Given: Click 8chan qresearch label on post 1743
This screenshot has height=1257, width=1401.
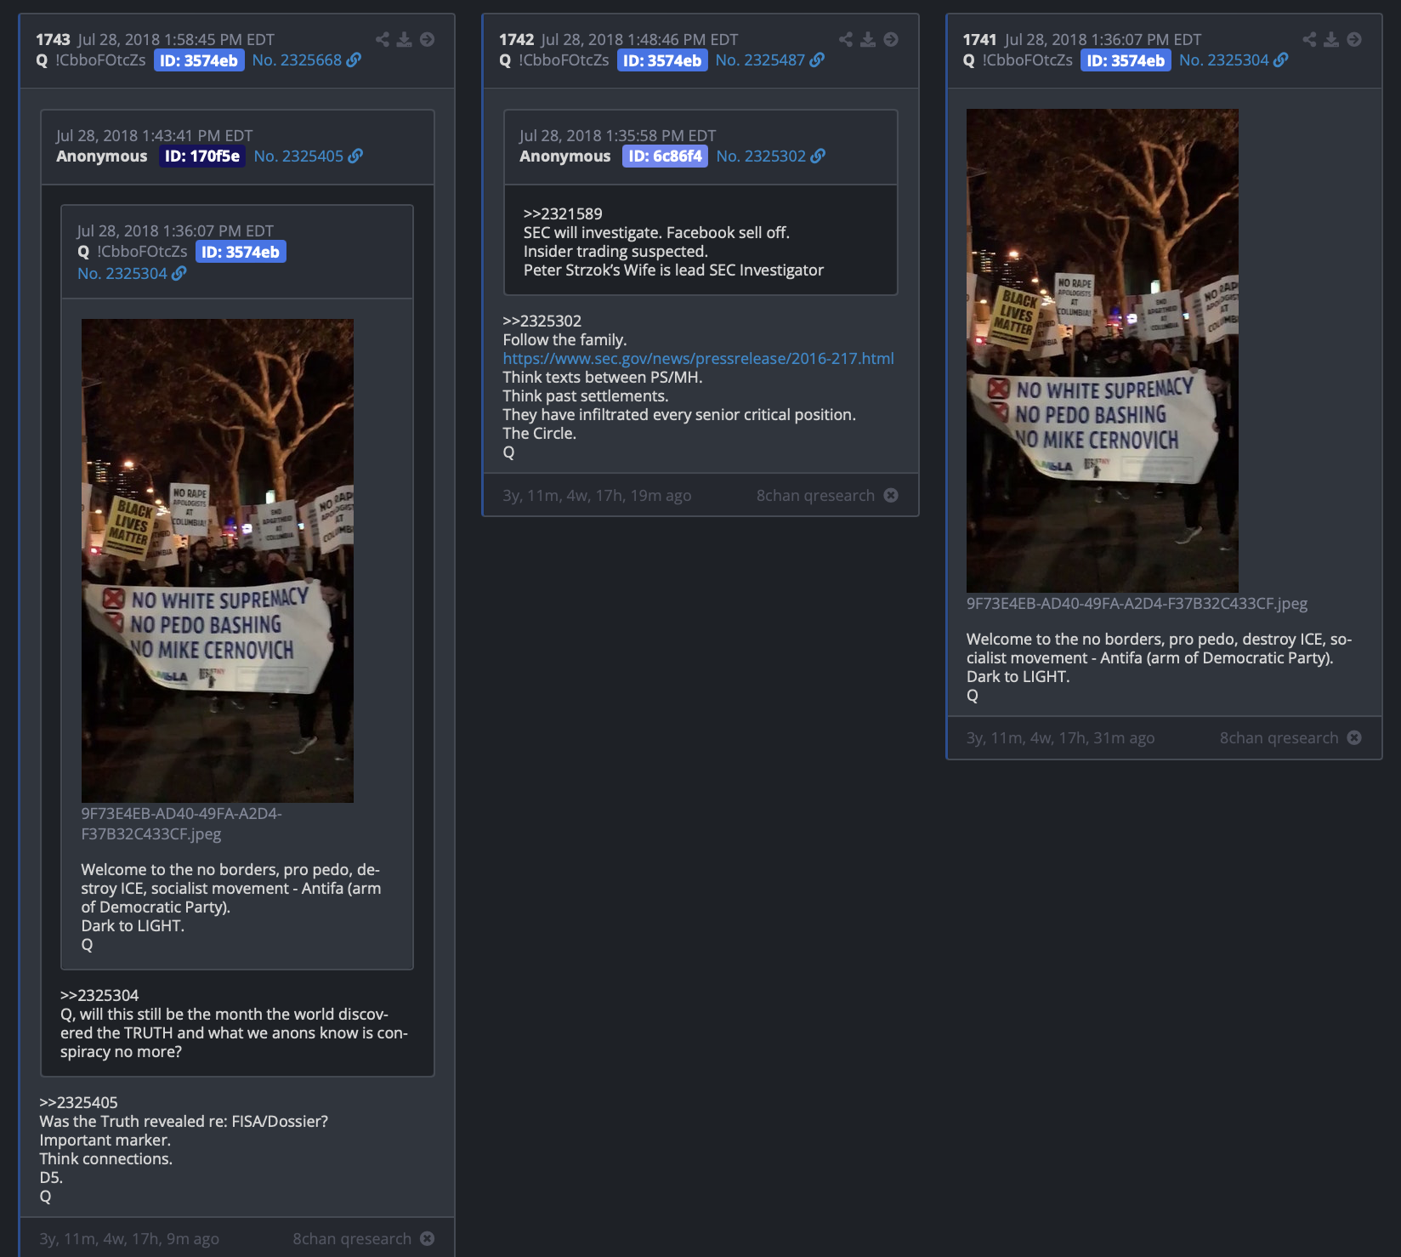Looking at the screenshot, I should tap(352, 1238).
